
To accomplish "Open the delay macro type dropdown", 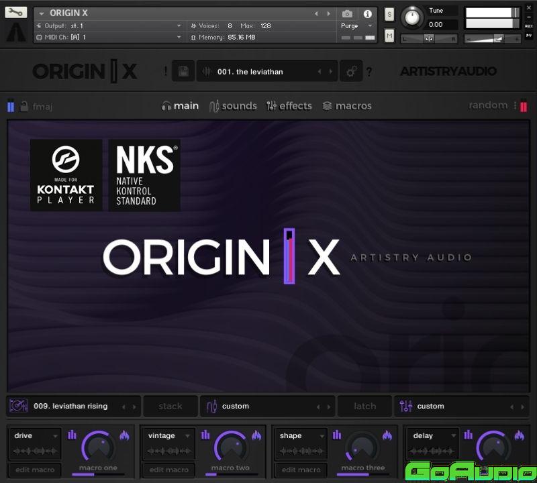I will pos(433,436).
